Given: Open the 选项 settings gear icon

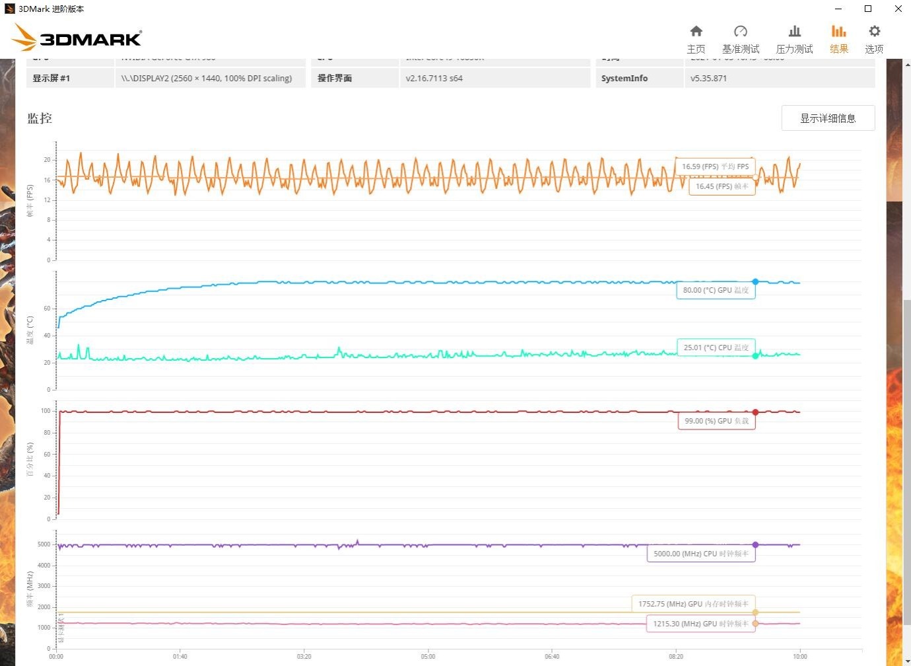Looking at the screenshot, I should point(874,38).
